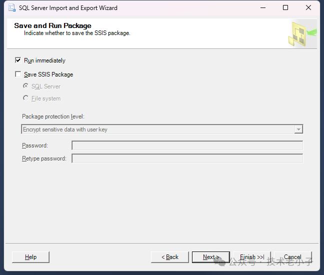Go to previous step with Back
Viewport: 324px width, 275px height.
pyautogui.click(x=170, y=257)
